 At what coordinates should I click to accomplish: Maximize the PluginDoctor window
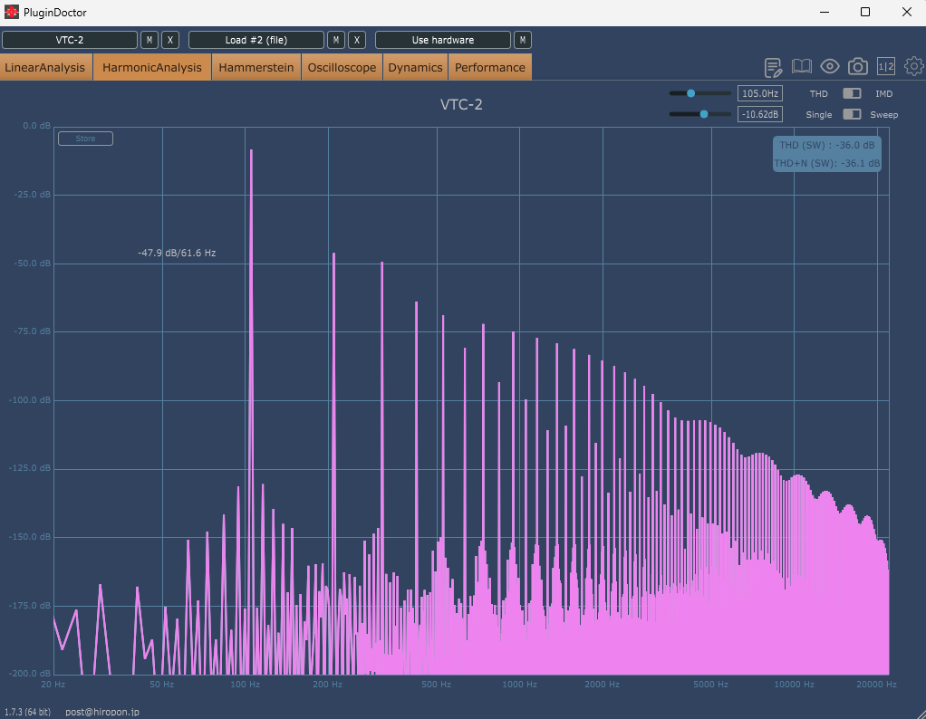point(865,12)
